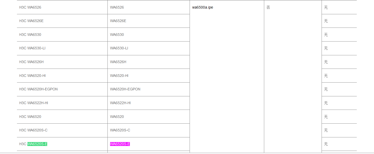Click the "H3C WA6520S-C" product cell
The height and width of the screenshot is (154, 374).
point(33,130)
